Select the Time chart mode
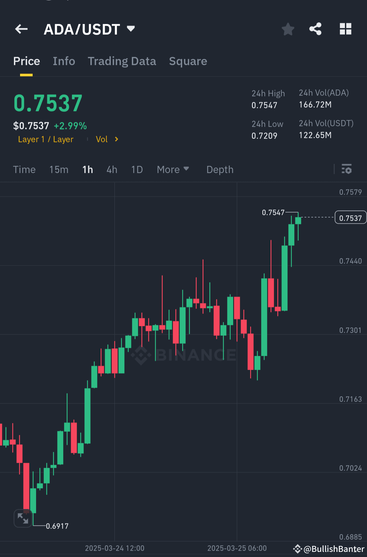 point(24,169)
